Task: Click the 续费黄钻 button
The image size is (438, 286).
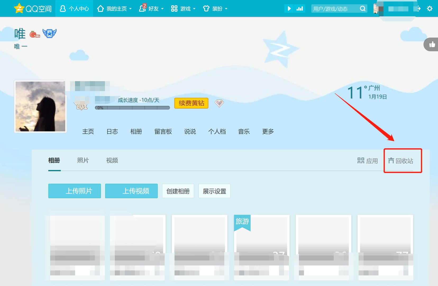Action: click(191, 103)
